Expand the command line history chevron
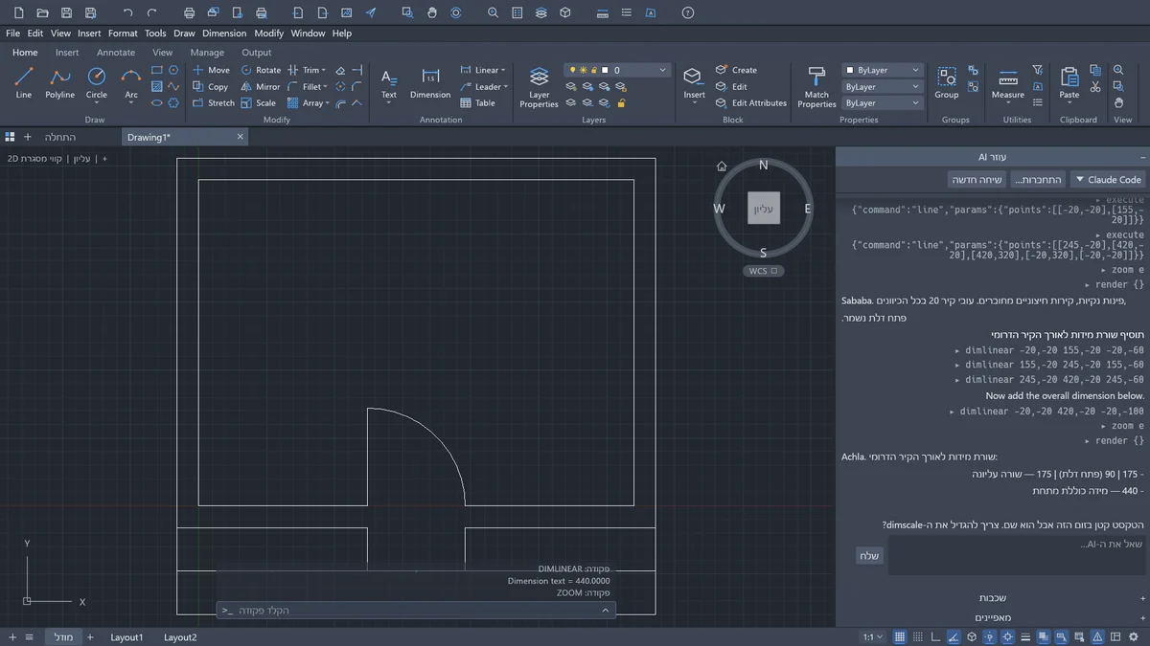 click(x=605, y=610)
